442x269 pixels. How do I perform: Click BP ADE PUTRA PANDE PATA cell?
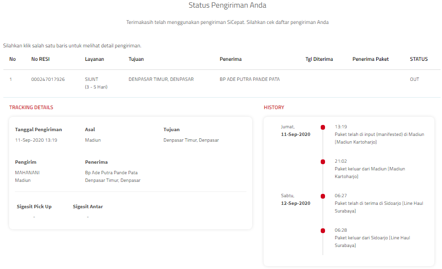pos(250,79)
